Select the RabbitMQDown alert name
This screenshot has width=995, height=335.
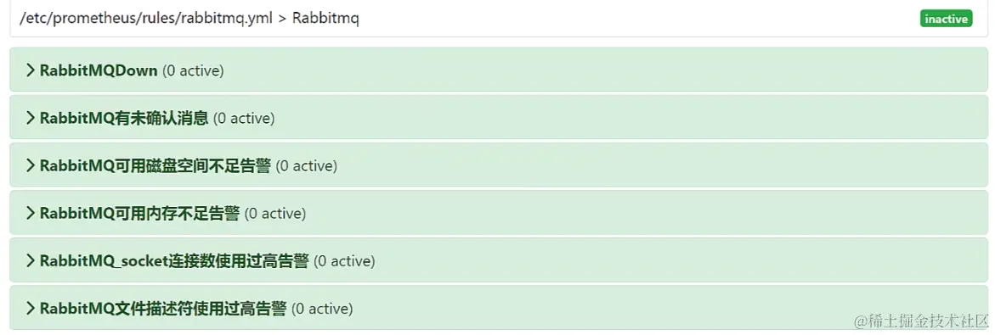99,70
